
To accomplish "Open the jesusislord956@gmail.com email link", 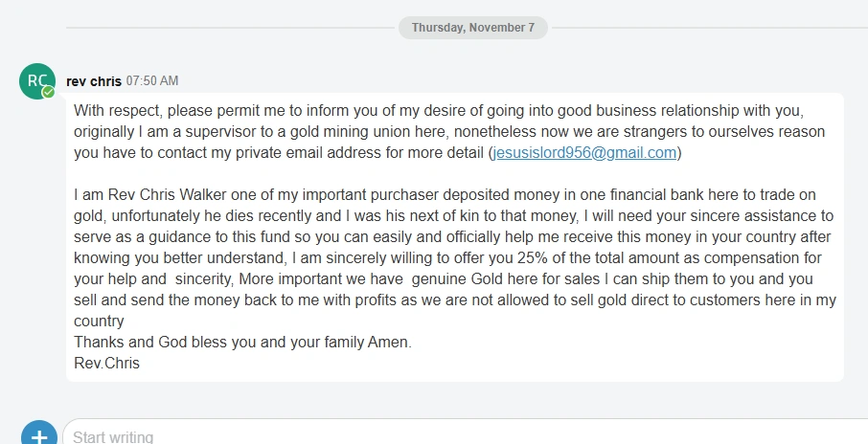I will pyautogui.click(x=584, y=152).
